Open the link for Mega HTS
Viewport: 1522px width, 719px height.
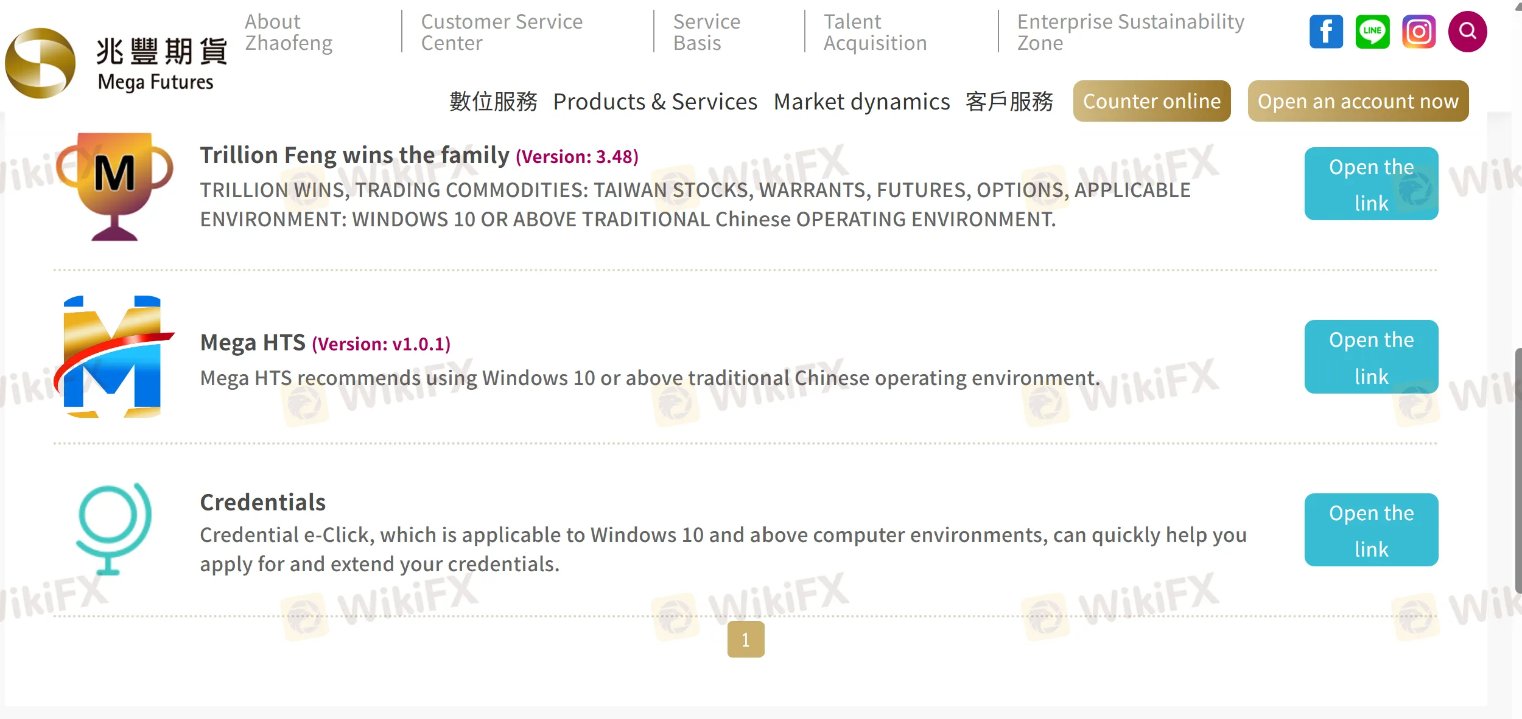tap(1371, 357)
